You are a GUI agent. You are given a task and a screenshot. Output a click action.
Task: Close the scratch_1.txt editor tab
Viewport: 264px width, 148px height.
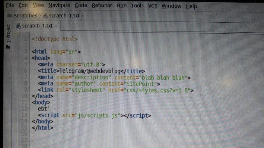(x=56, y=26)
